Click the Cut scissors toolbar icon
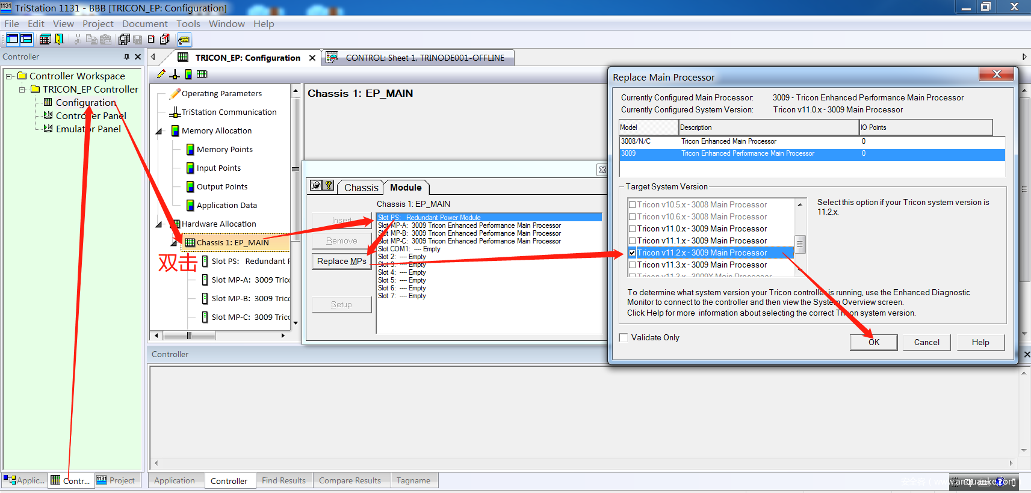This screenshot has width=1031, height=493. coord(78,39)
